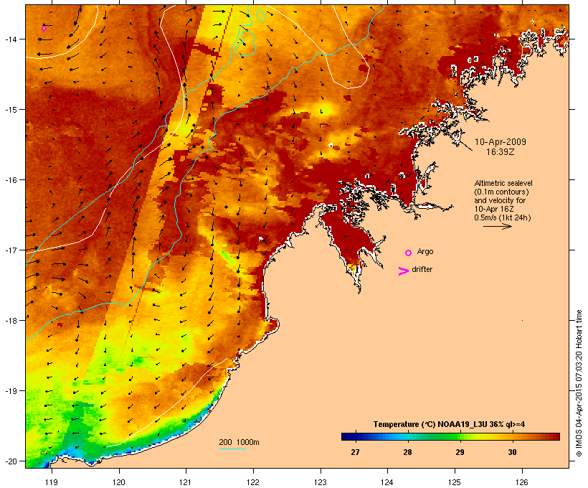
Task: Click the '0.5m/s (1kt 24h)' text
Action: click(x=503, y=217)
